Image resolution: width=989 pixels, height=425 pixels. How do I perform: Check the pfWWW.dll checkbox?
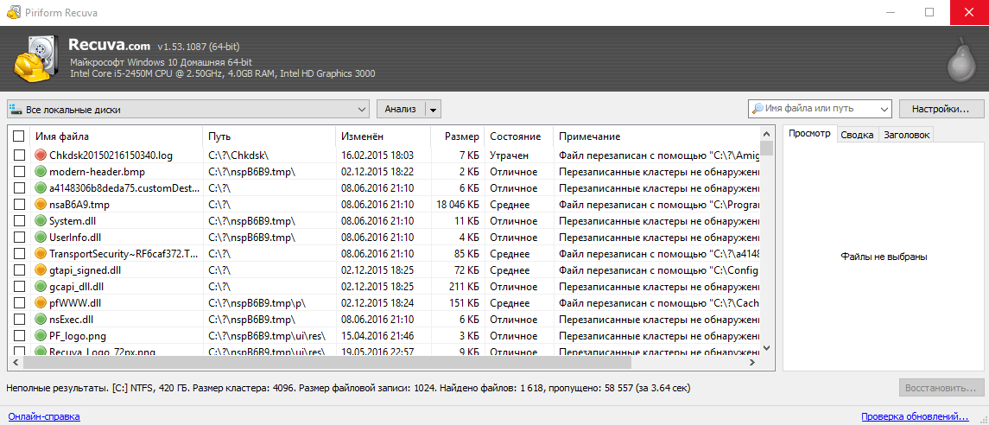click(19, 302)
